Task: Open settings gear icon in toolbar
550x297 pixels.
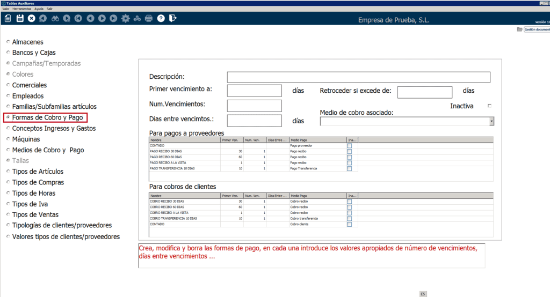Action: [126, 19]
